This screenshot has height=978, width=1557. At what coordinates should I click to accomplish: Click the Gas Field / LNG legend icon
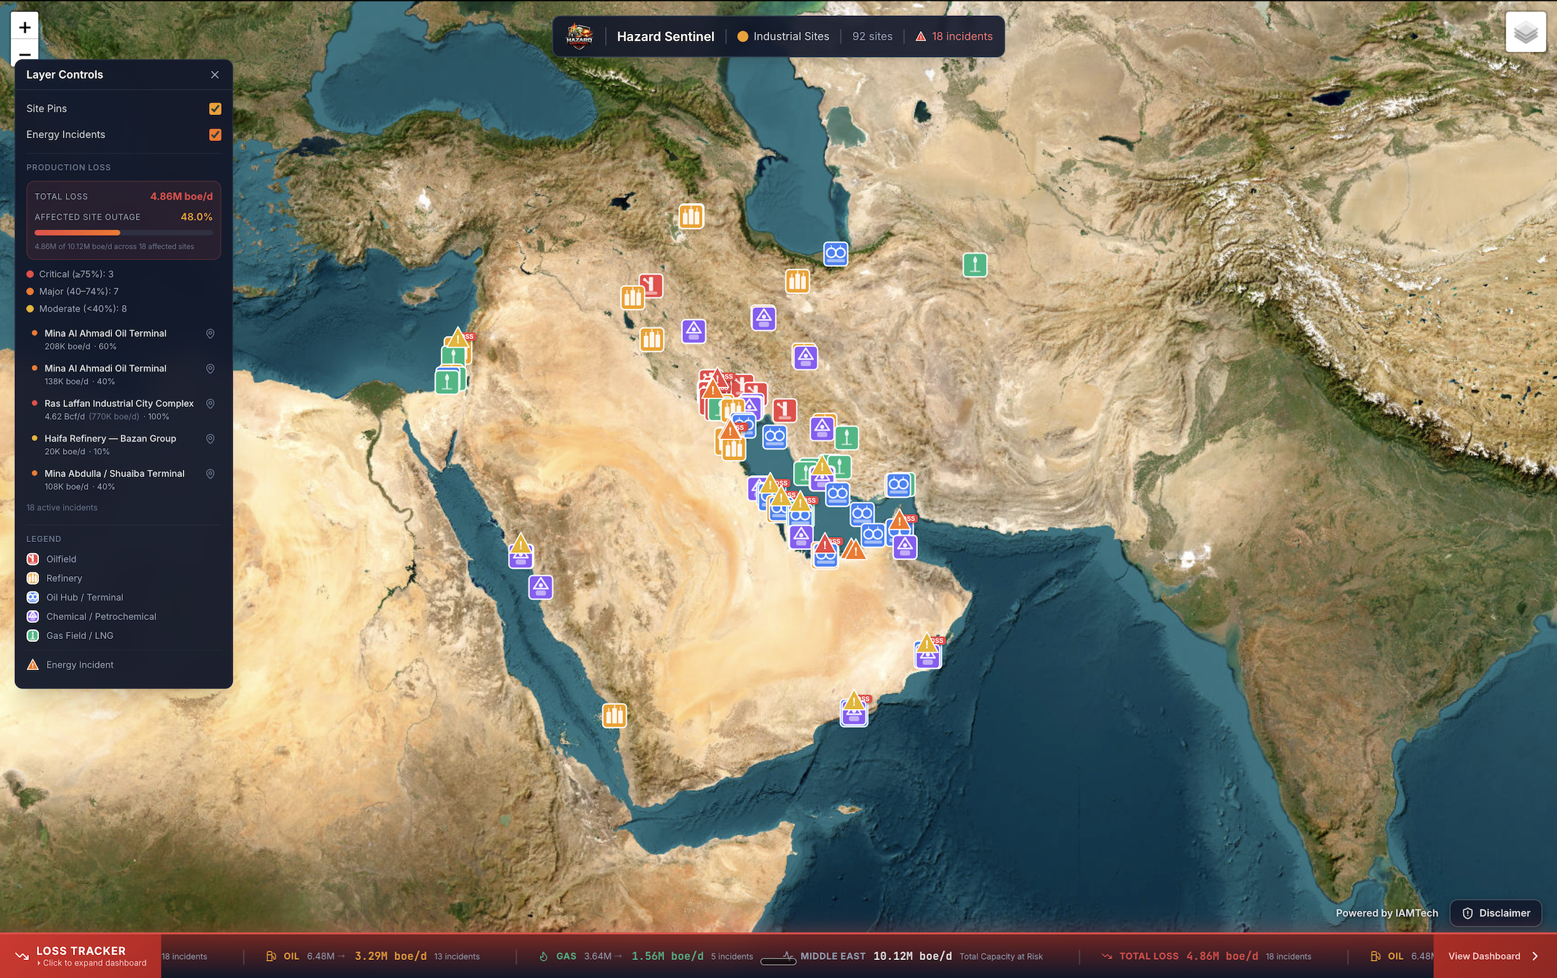32,635
